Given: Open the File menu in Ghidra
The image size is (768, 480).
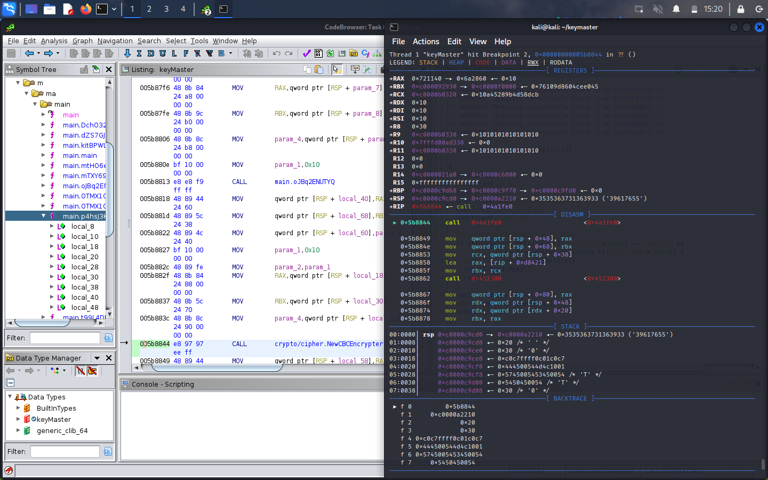Looking at the screenshot, I should [13, 41].
